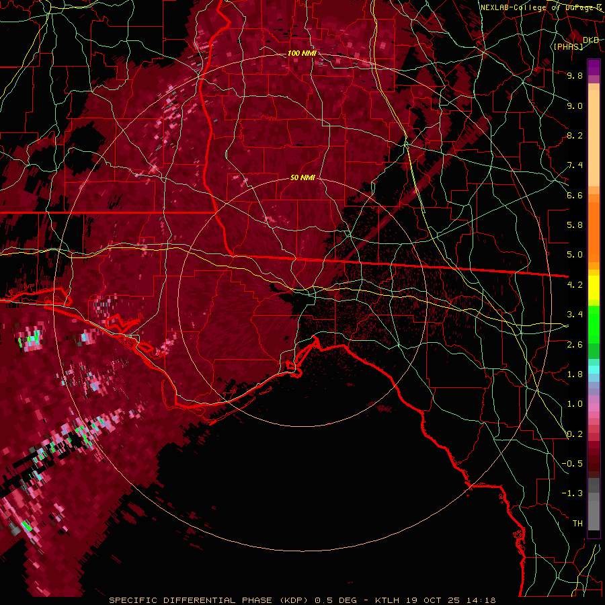Image resolution: width=605 pixels, height=605 pixels.
Task: Click the 1.8 scale value label
Action: tap(575, 374)
